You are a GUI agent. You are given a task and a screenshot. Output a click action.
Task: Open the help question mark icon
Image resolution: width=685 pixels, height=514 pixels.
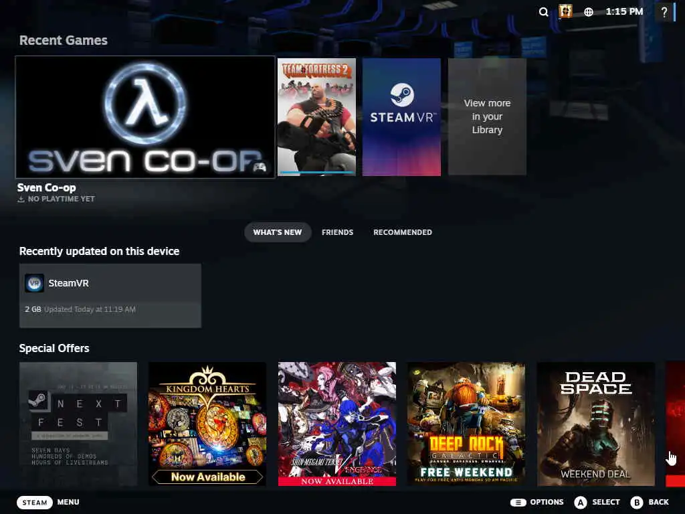point(664,12)
